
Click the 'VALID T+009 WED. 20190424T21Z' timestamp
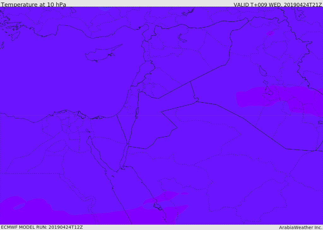pos(278,4)
